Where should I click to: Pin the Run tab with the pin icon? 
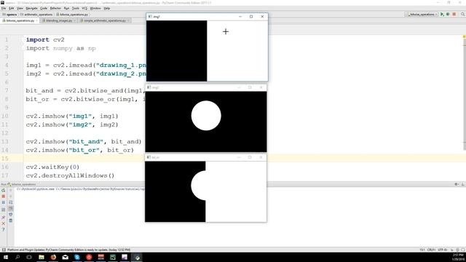point(3,218)
